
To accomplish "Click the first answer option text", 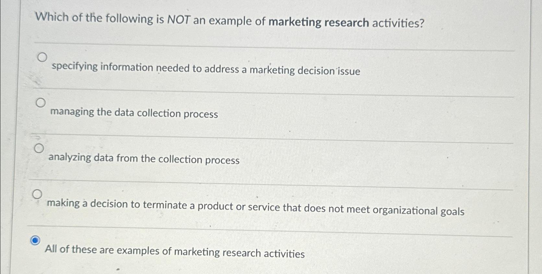I will click(205, 69).
